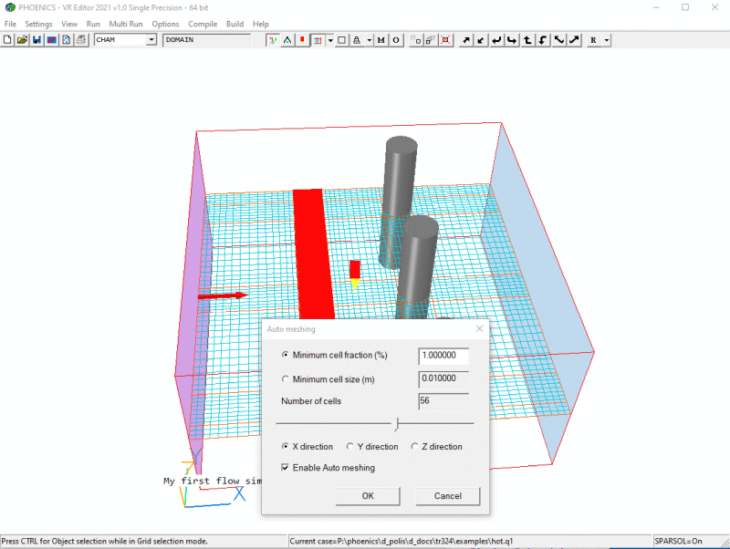The height and width of the screenshot is (549, 730).
Task: Open a case with the folder icon
Action: [x=22, y=40]
